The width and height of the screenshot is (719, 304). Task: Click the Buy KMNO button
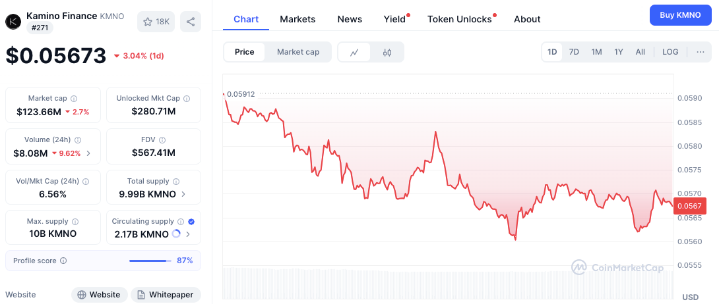coord(680,15)
